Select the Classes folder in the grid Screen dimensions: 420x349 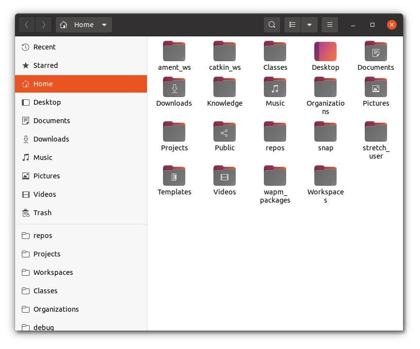pyautogui.click(x=275, y=56)
